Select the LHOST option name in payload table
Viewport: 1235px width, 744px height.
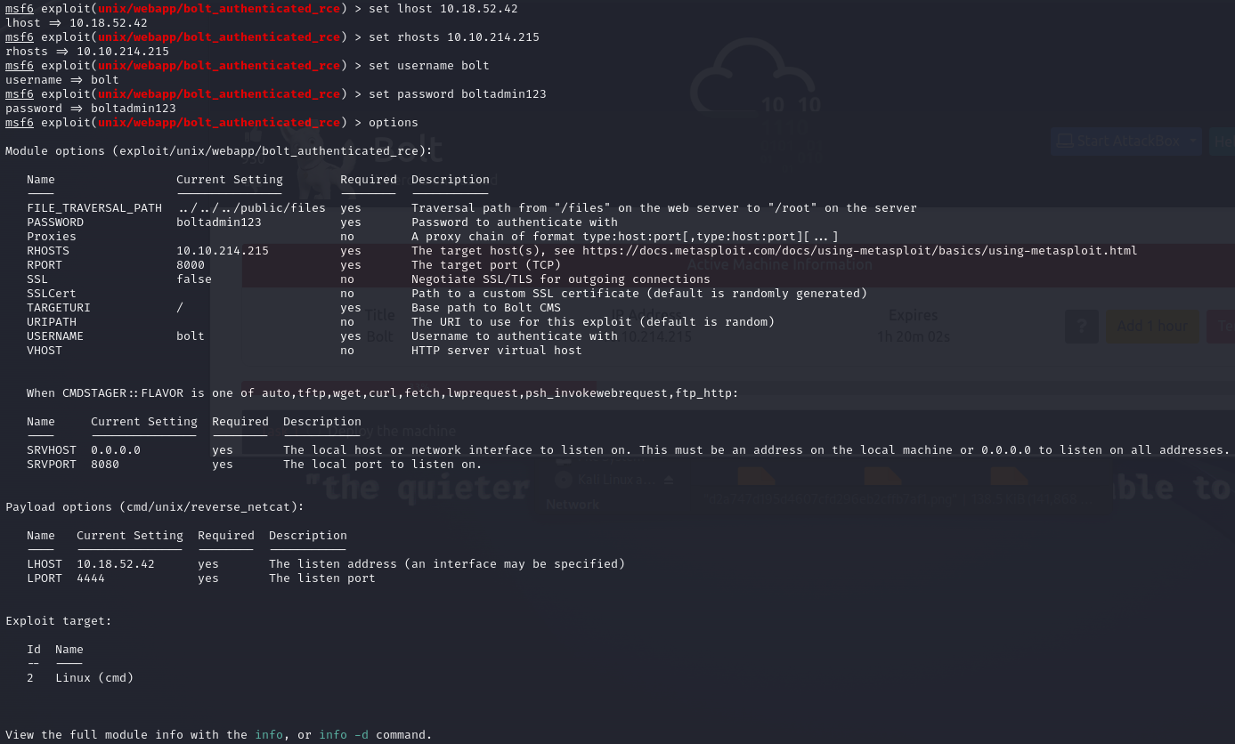(45, 564)
